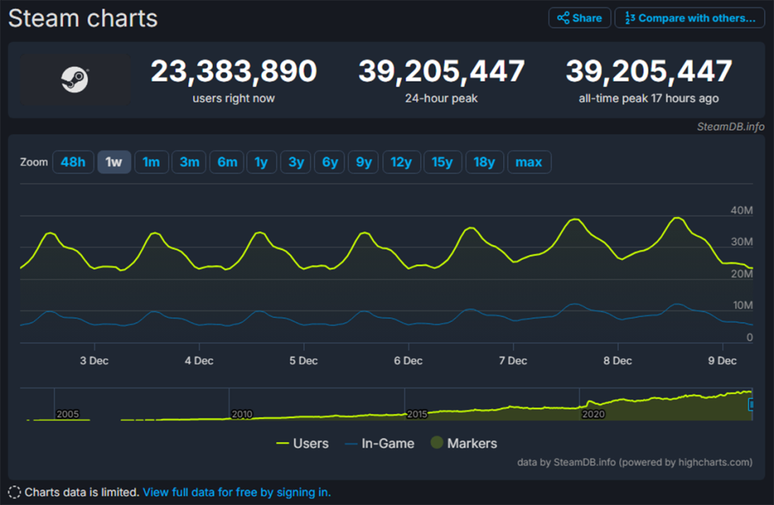Set zoom range to 9y
774x505 pixels.
pos(364,161)
